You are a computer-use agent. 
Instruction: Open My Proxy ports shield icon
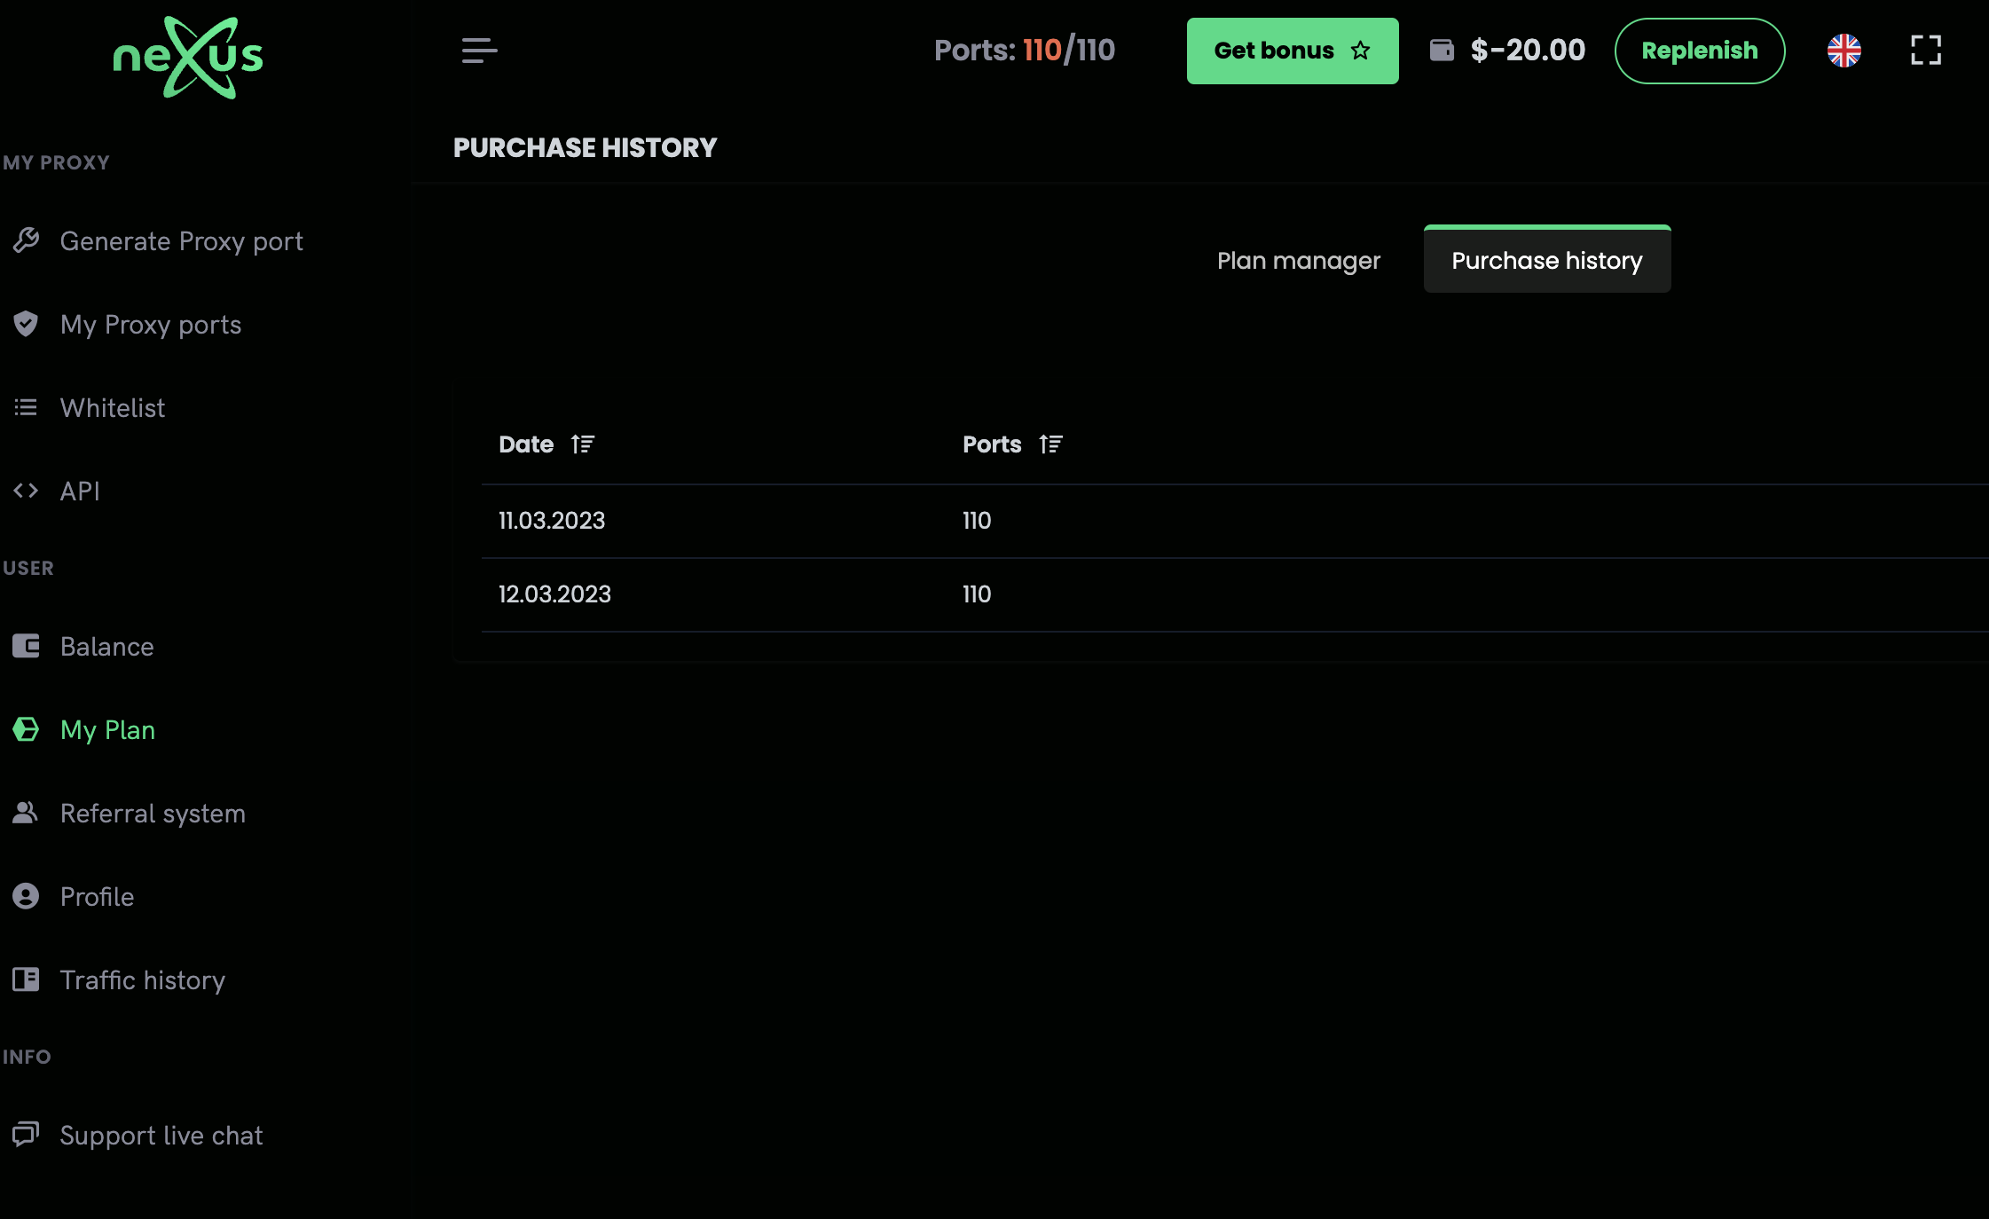pos(26,324)
